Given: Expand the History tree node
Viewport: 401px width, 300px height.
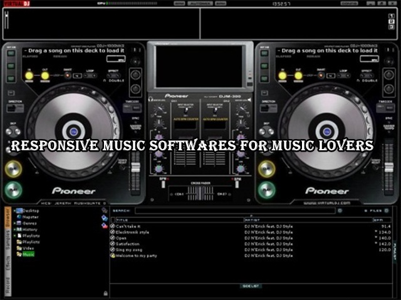Looking at the screenshot, I should click(14, 229).
